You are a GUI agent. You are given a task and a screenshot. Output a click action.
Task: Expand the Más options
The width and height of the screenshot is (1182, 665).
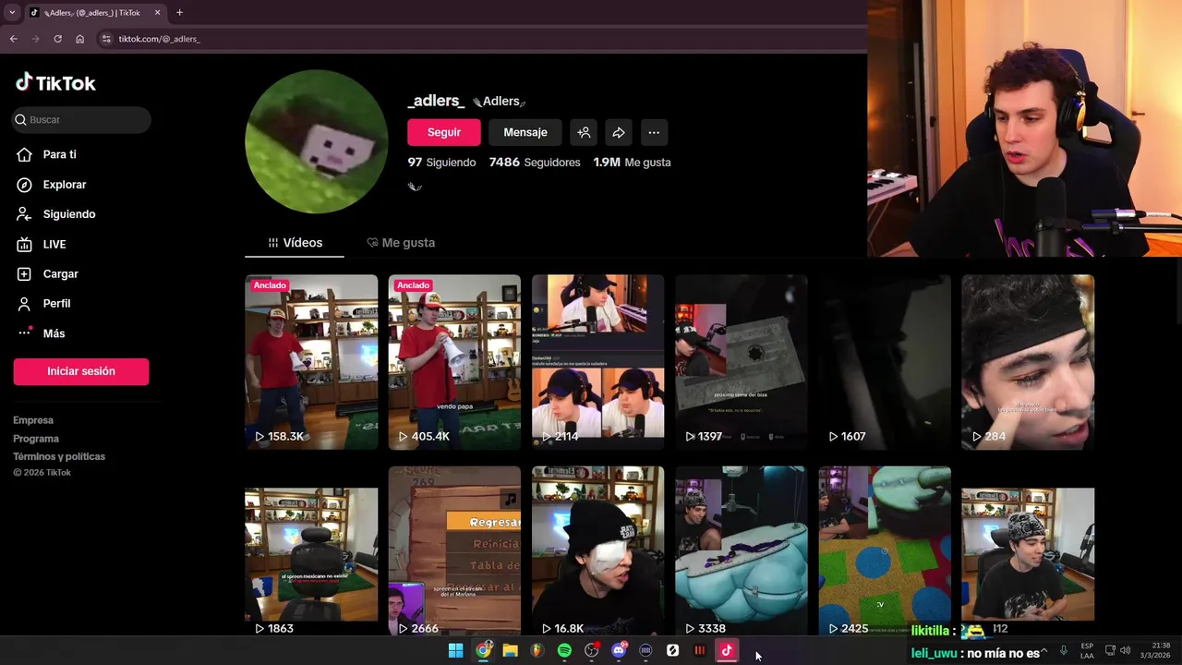(x=54, y=333)
